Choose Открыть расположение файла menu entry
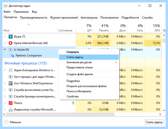Screen dimensions: 168x129 click(x=89, y=86)
